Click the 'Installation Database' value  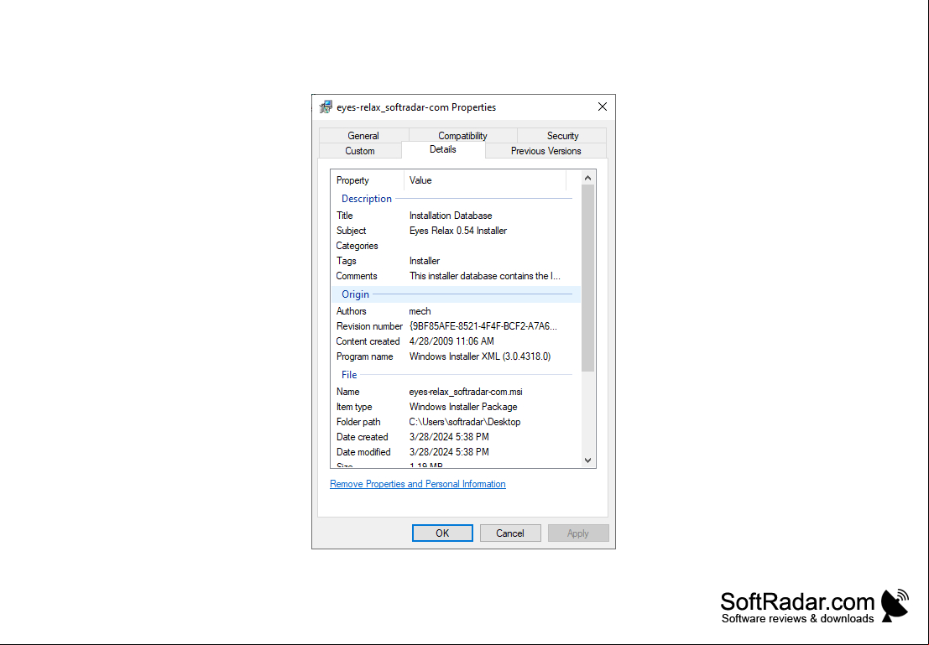[451, 216]
